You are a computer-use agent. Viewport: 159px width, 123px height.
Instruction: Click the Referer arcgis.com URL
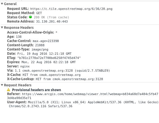83,96
